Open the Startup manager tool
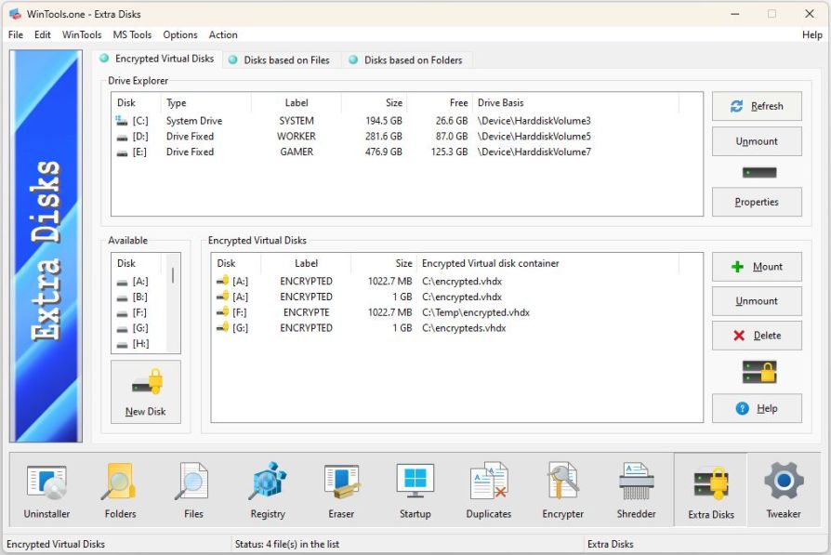831x555 pixels. 415,489
